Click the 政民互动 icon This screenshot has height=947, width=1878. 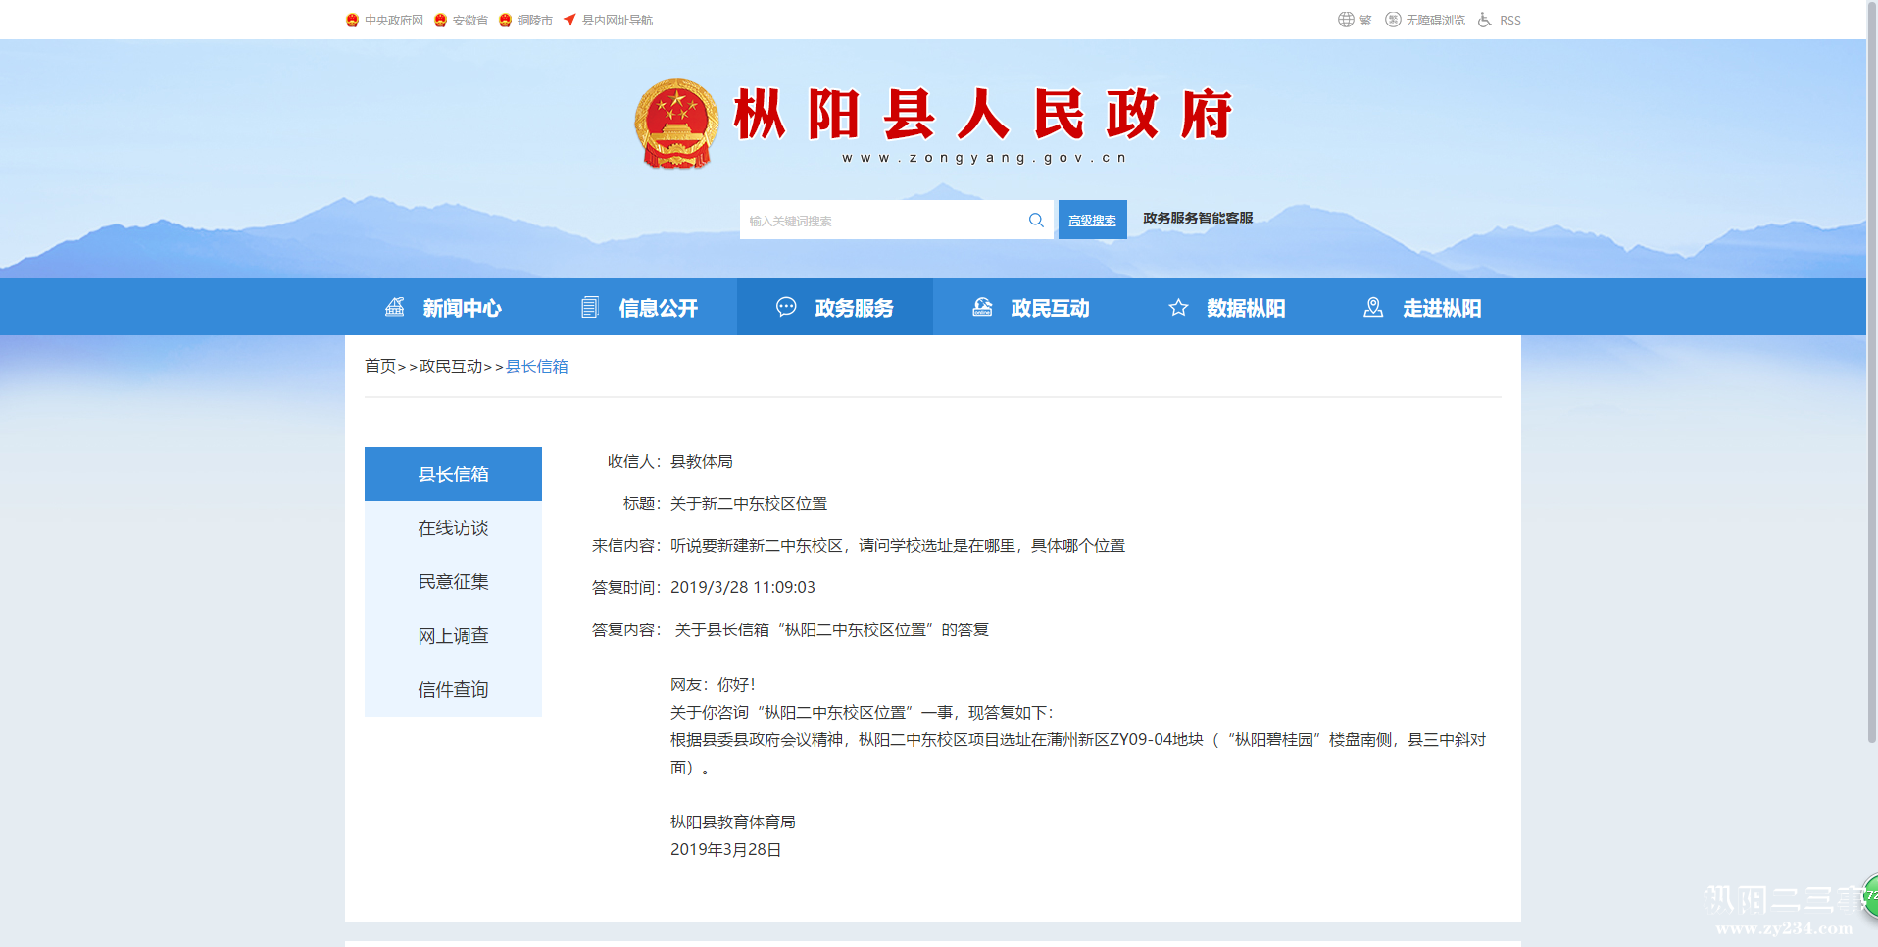[x=982, y=307]
